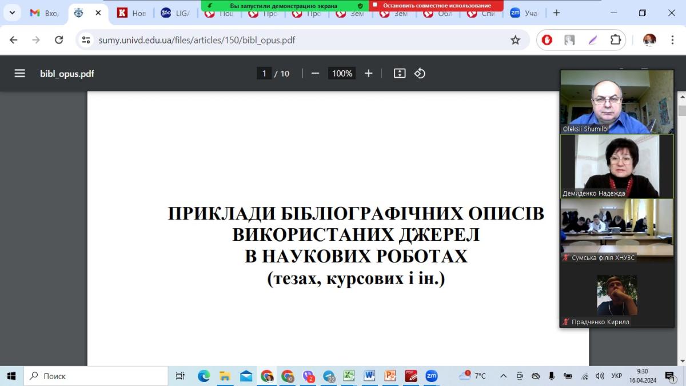Click 'Остановить совместное использование' button
This screenshot has width=686, height=386.
point(436,6)
